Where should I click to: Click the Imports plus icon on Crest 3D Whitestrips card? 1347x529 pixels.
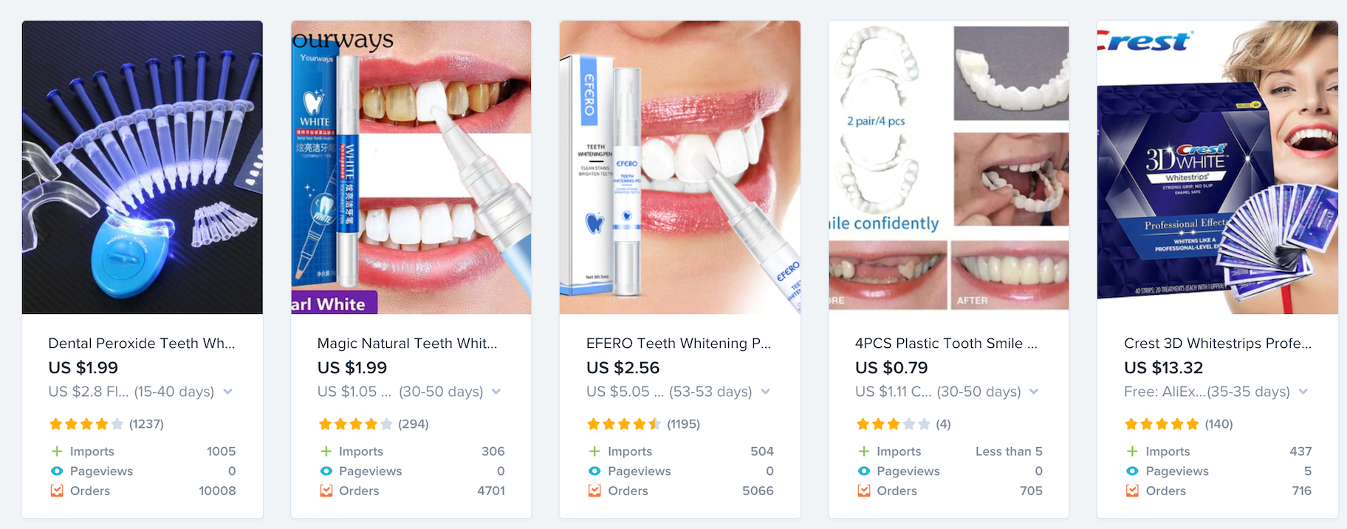coord(1132,451)
